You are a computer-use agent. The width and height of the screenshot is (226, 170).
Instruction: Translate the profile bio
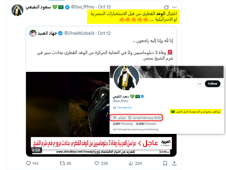(124, 108)
